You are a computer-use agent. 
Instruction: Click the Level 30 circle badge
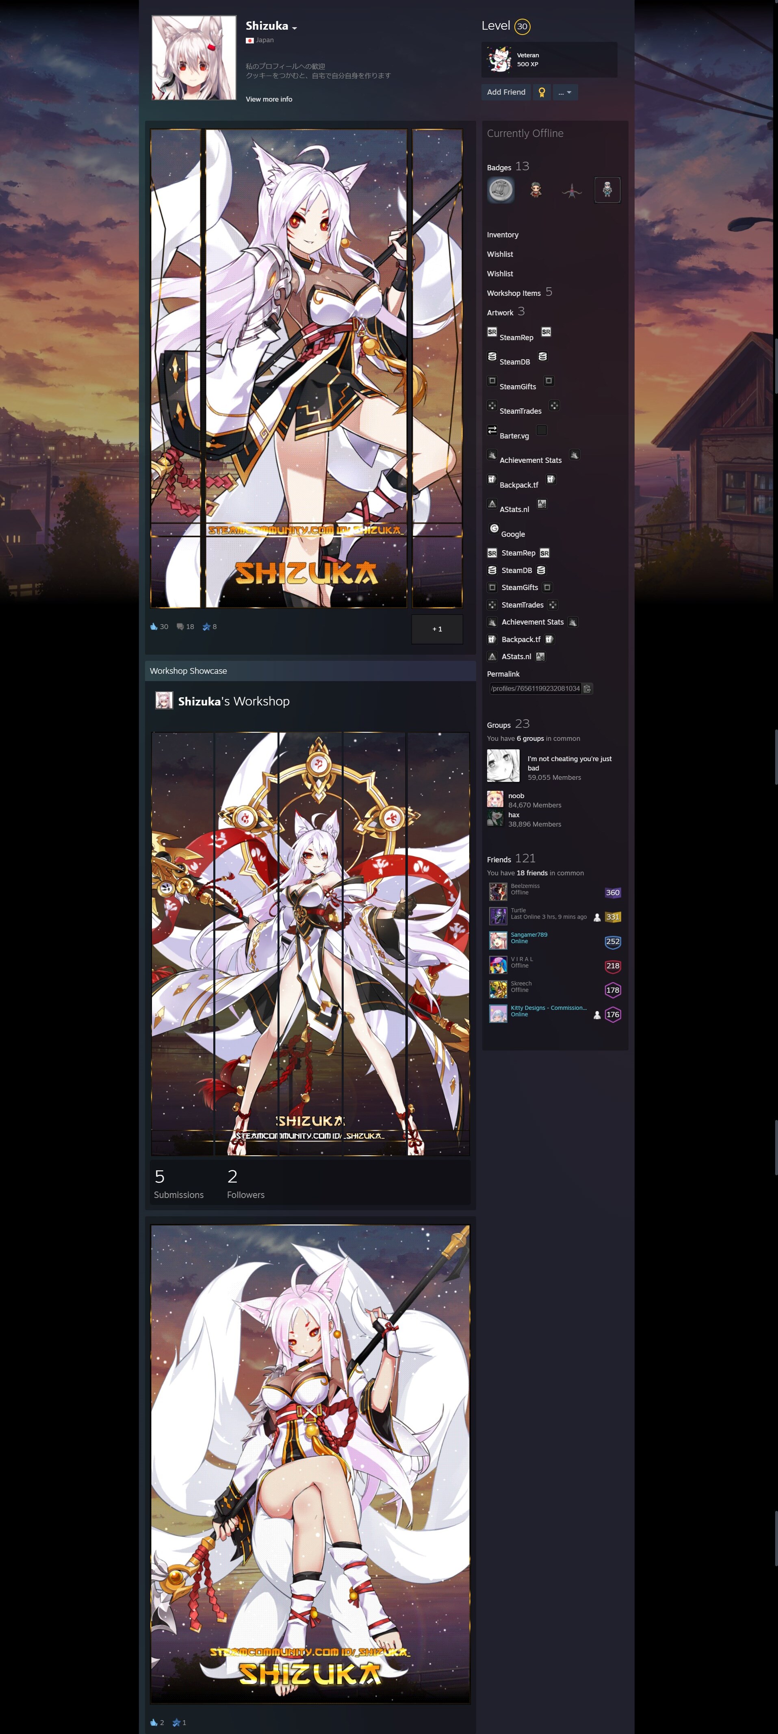click(522, 26)
